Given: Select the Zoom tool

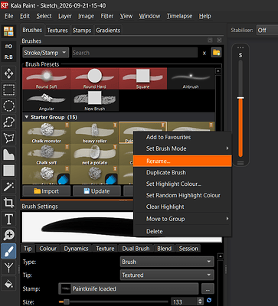Looking at the screenshot, I should point(9,235).
